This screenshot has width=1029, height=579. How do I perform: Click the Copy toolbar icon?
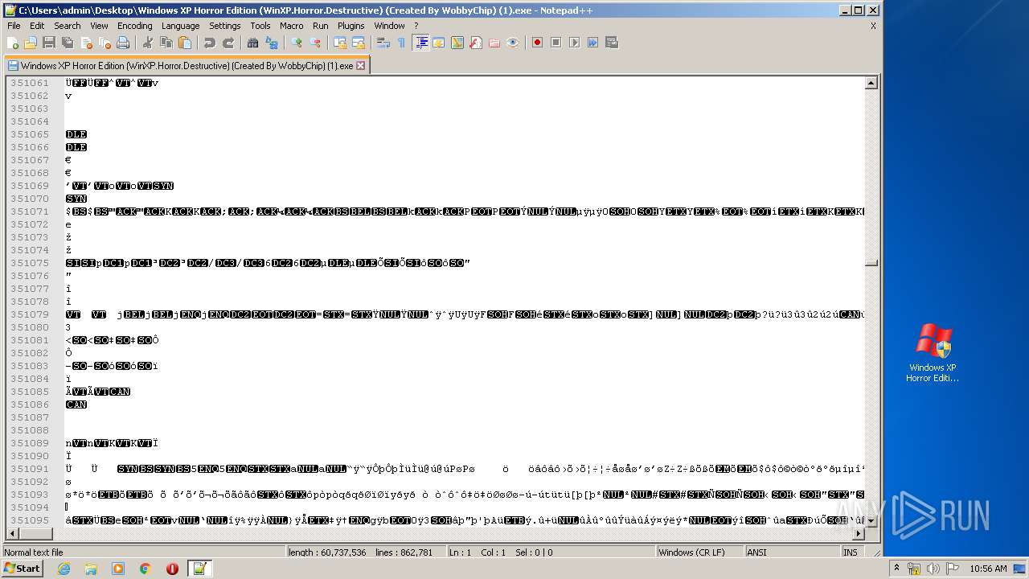(166, 43)
